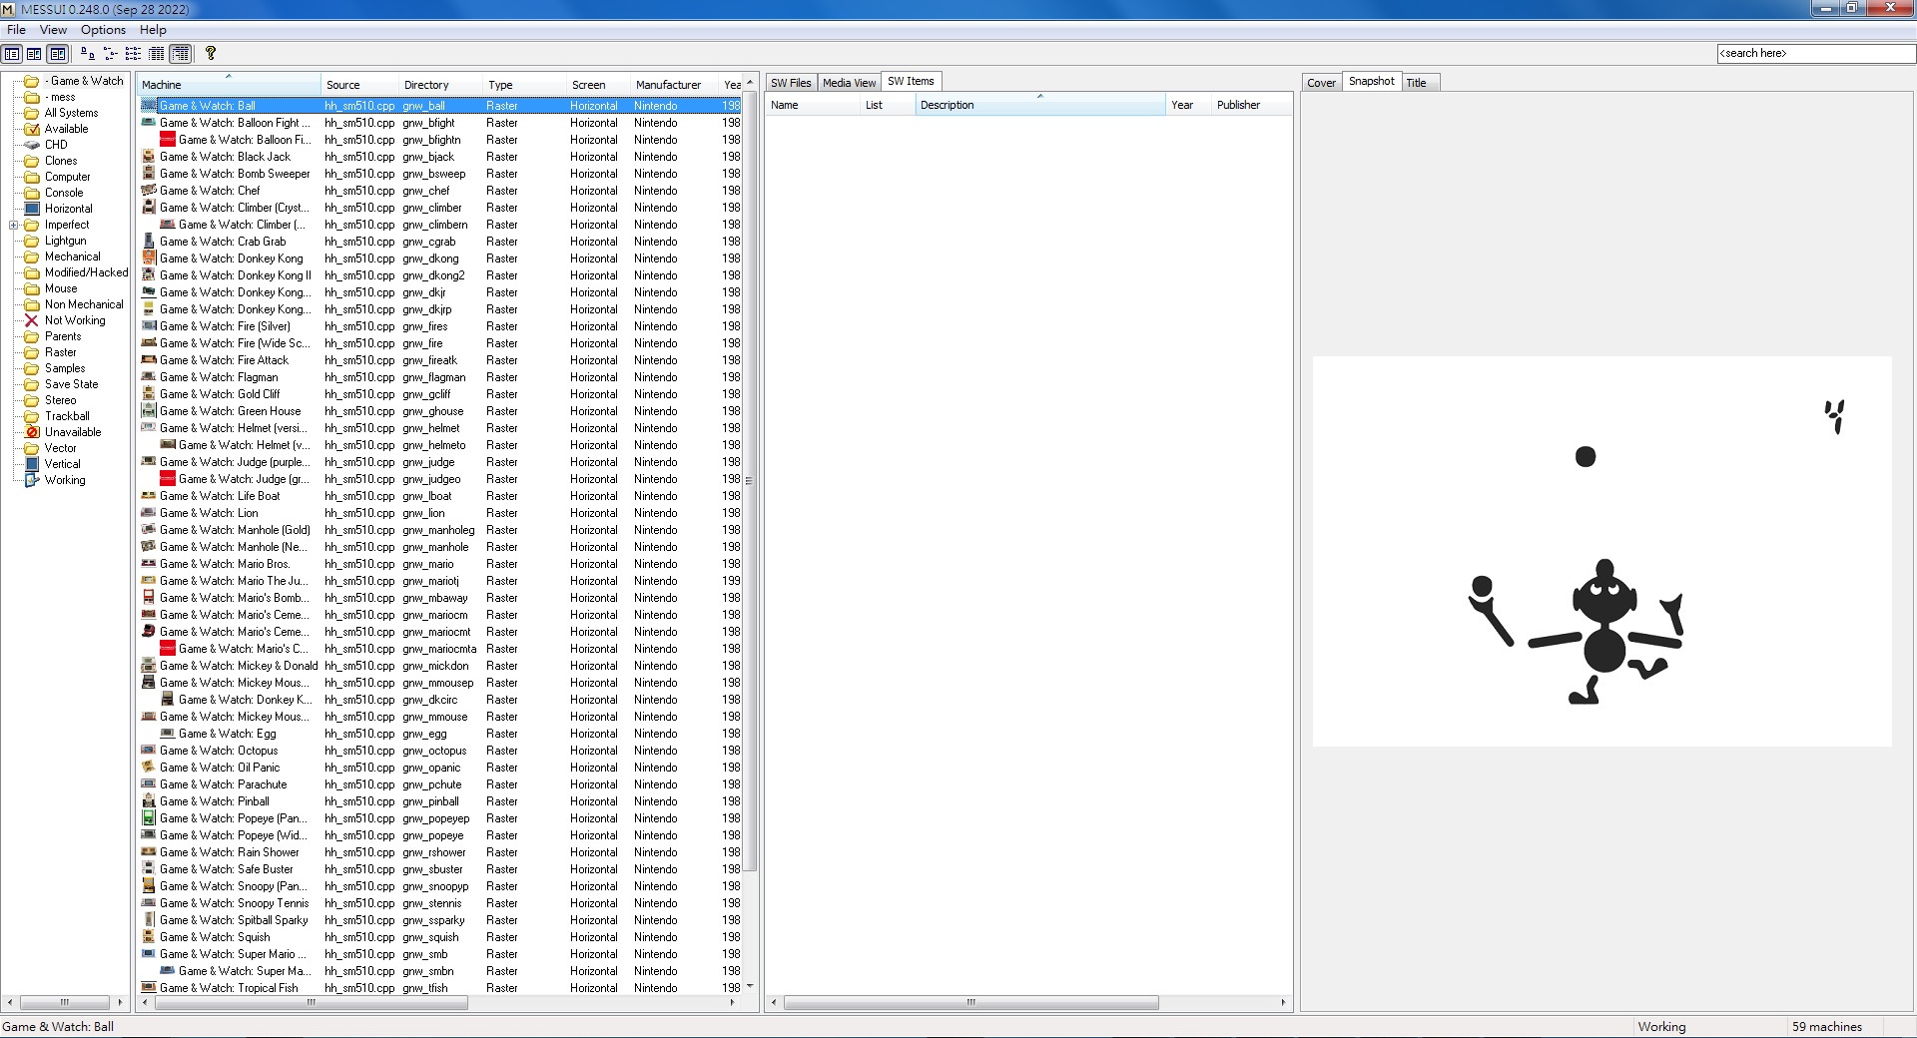Select the Mechanical folder
Screen dimensions: 1917x1038
[62, 257]
